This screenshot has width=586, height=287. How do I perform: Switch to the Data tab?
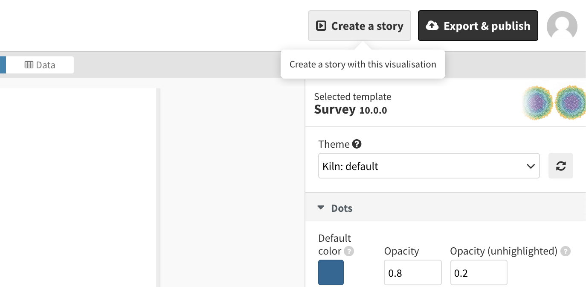click(40, 65)
